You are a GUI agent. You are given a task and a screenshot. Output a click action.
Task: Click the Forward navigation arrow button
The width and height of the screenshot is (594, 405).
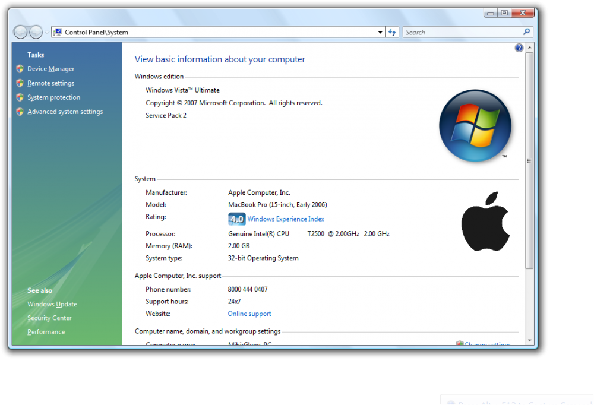click(36, 32)
